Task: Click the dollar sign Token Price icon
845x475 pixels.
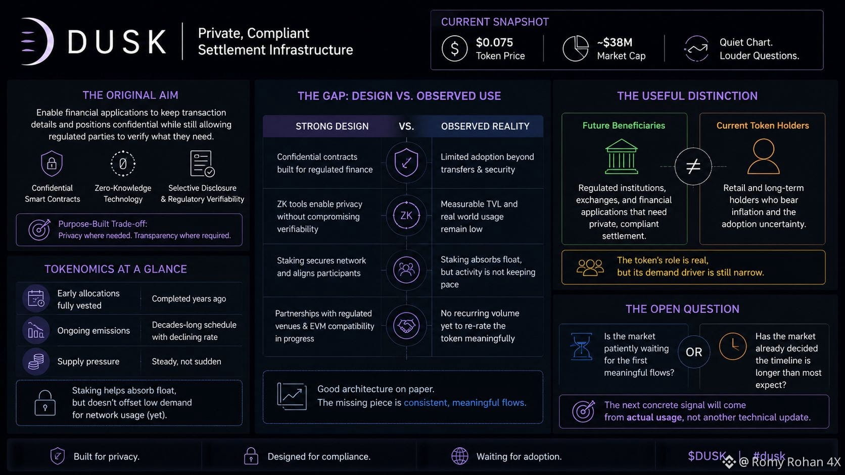Action: point(454,48)
